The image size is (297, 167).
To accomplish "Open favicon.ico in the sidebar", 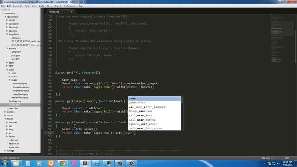I will pos(14,144).
